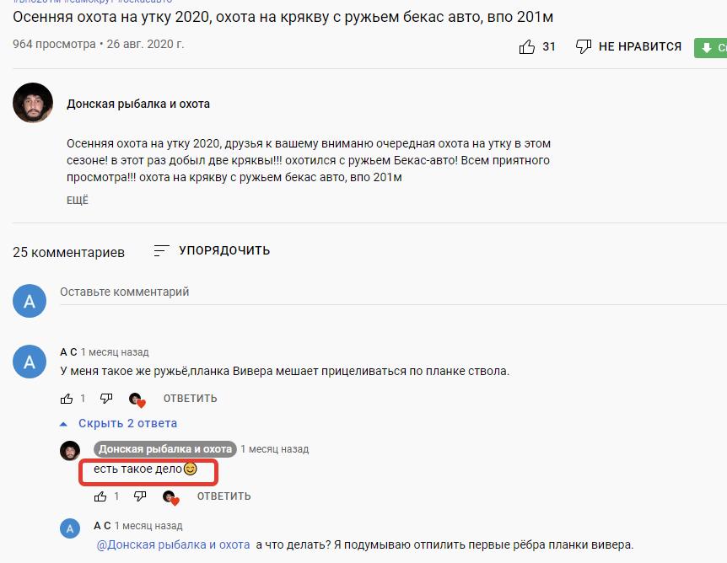This screenshot has height=563, width=727.
Task: Click A C commenter avatar on first comment
Action: [x=30, y=362]
